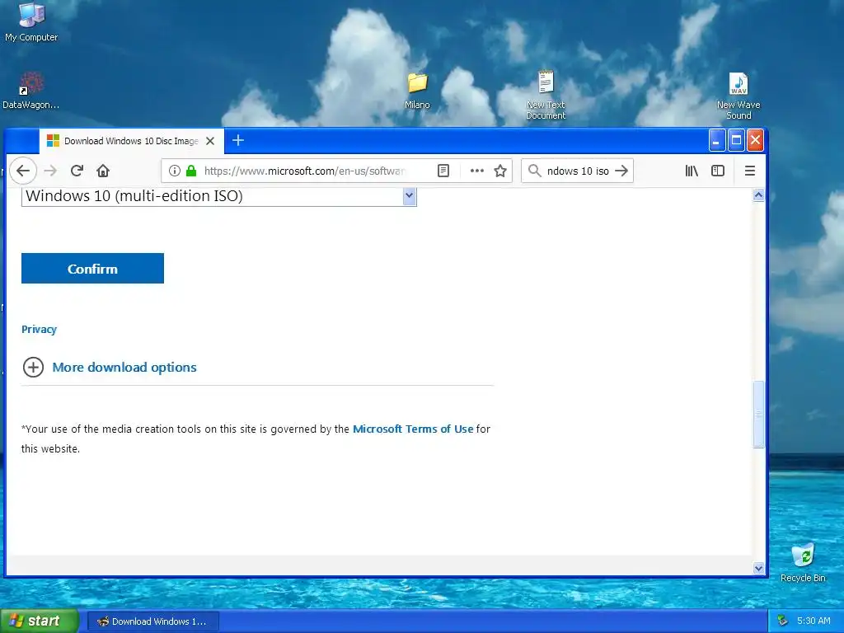Select the DataWagon shortcut icon

31,91
